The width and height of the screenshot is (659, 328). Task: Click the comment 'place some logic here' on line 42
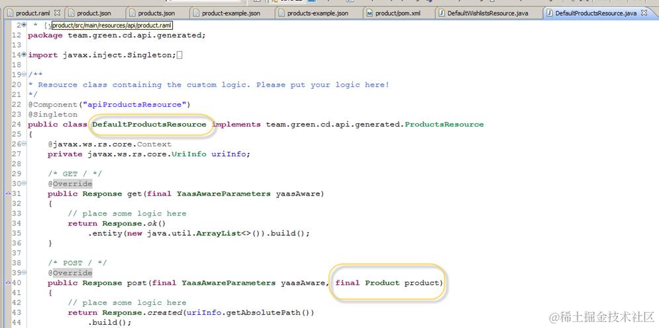coord(127,303)
